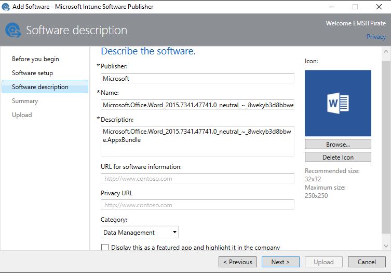Click the Publisher text field
This screenshot has height=273, width=391.
click(x=197, y=78)
